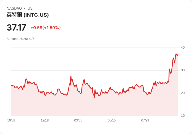192x134 pixels.
Task: Select the 03/05 x-axis date label
Action: (78, 120)
